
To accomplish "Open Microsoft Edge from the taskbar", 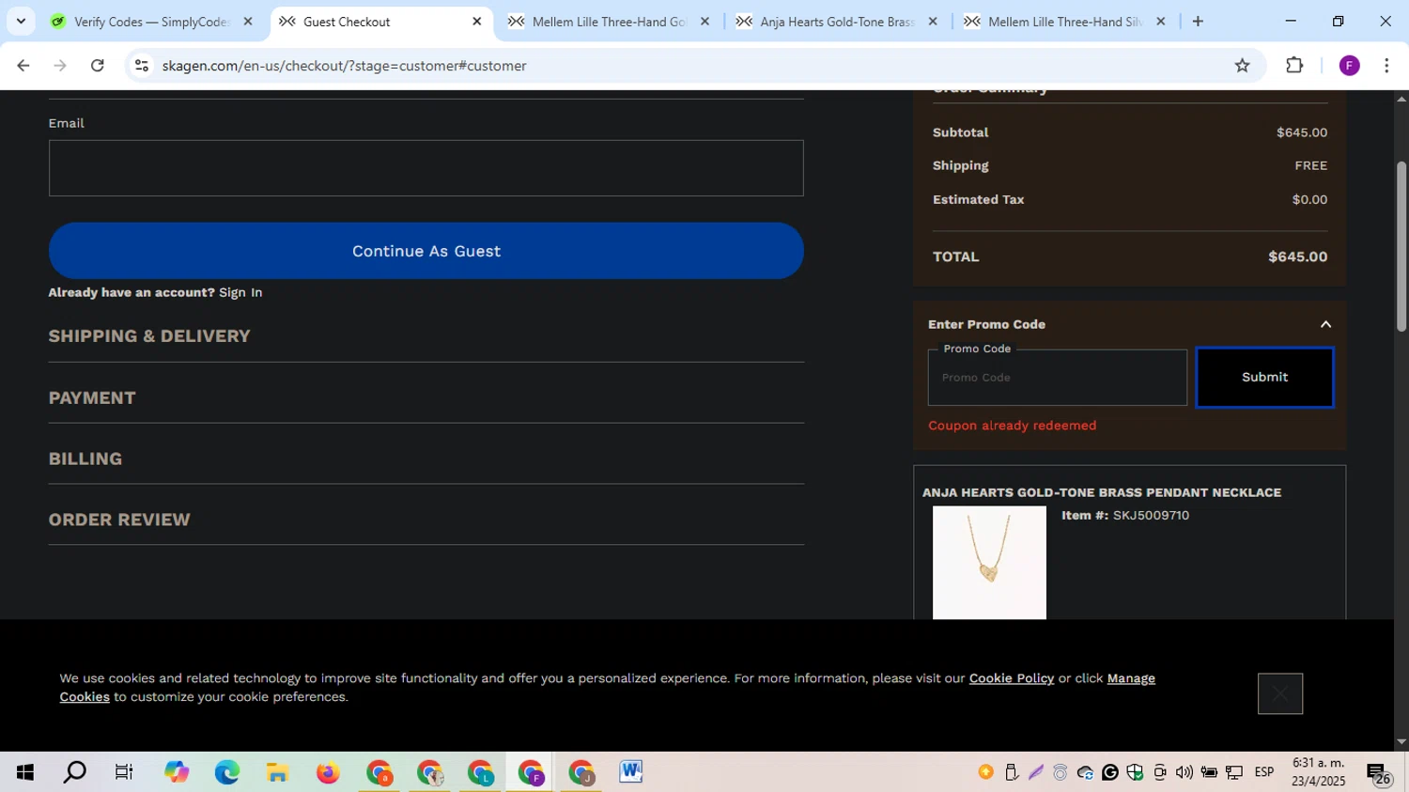I will (226, 772).
